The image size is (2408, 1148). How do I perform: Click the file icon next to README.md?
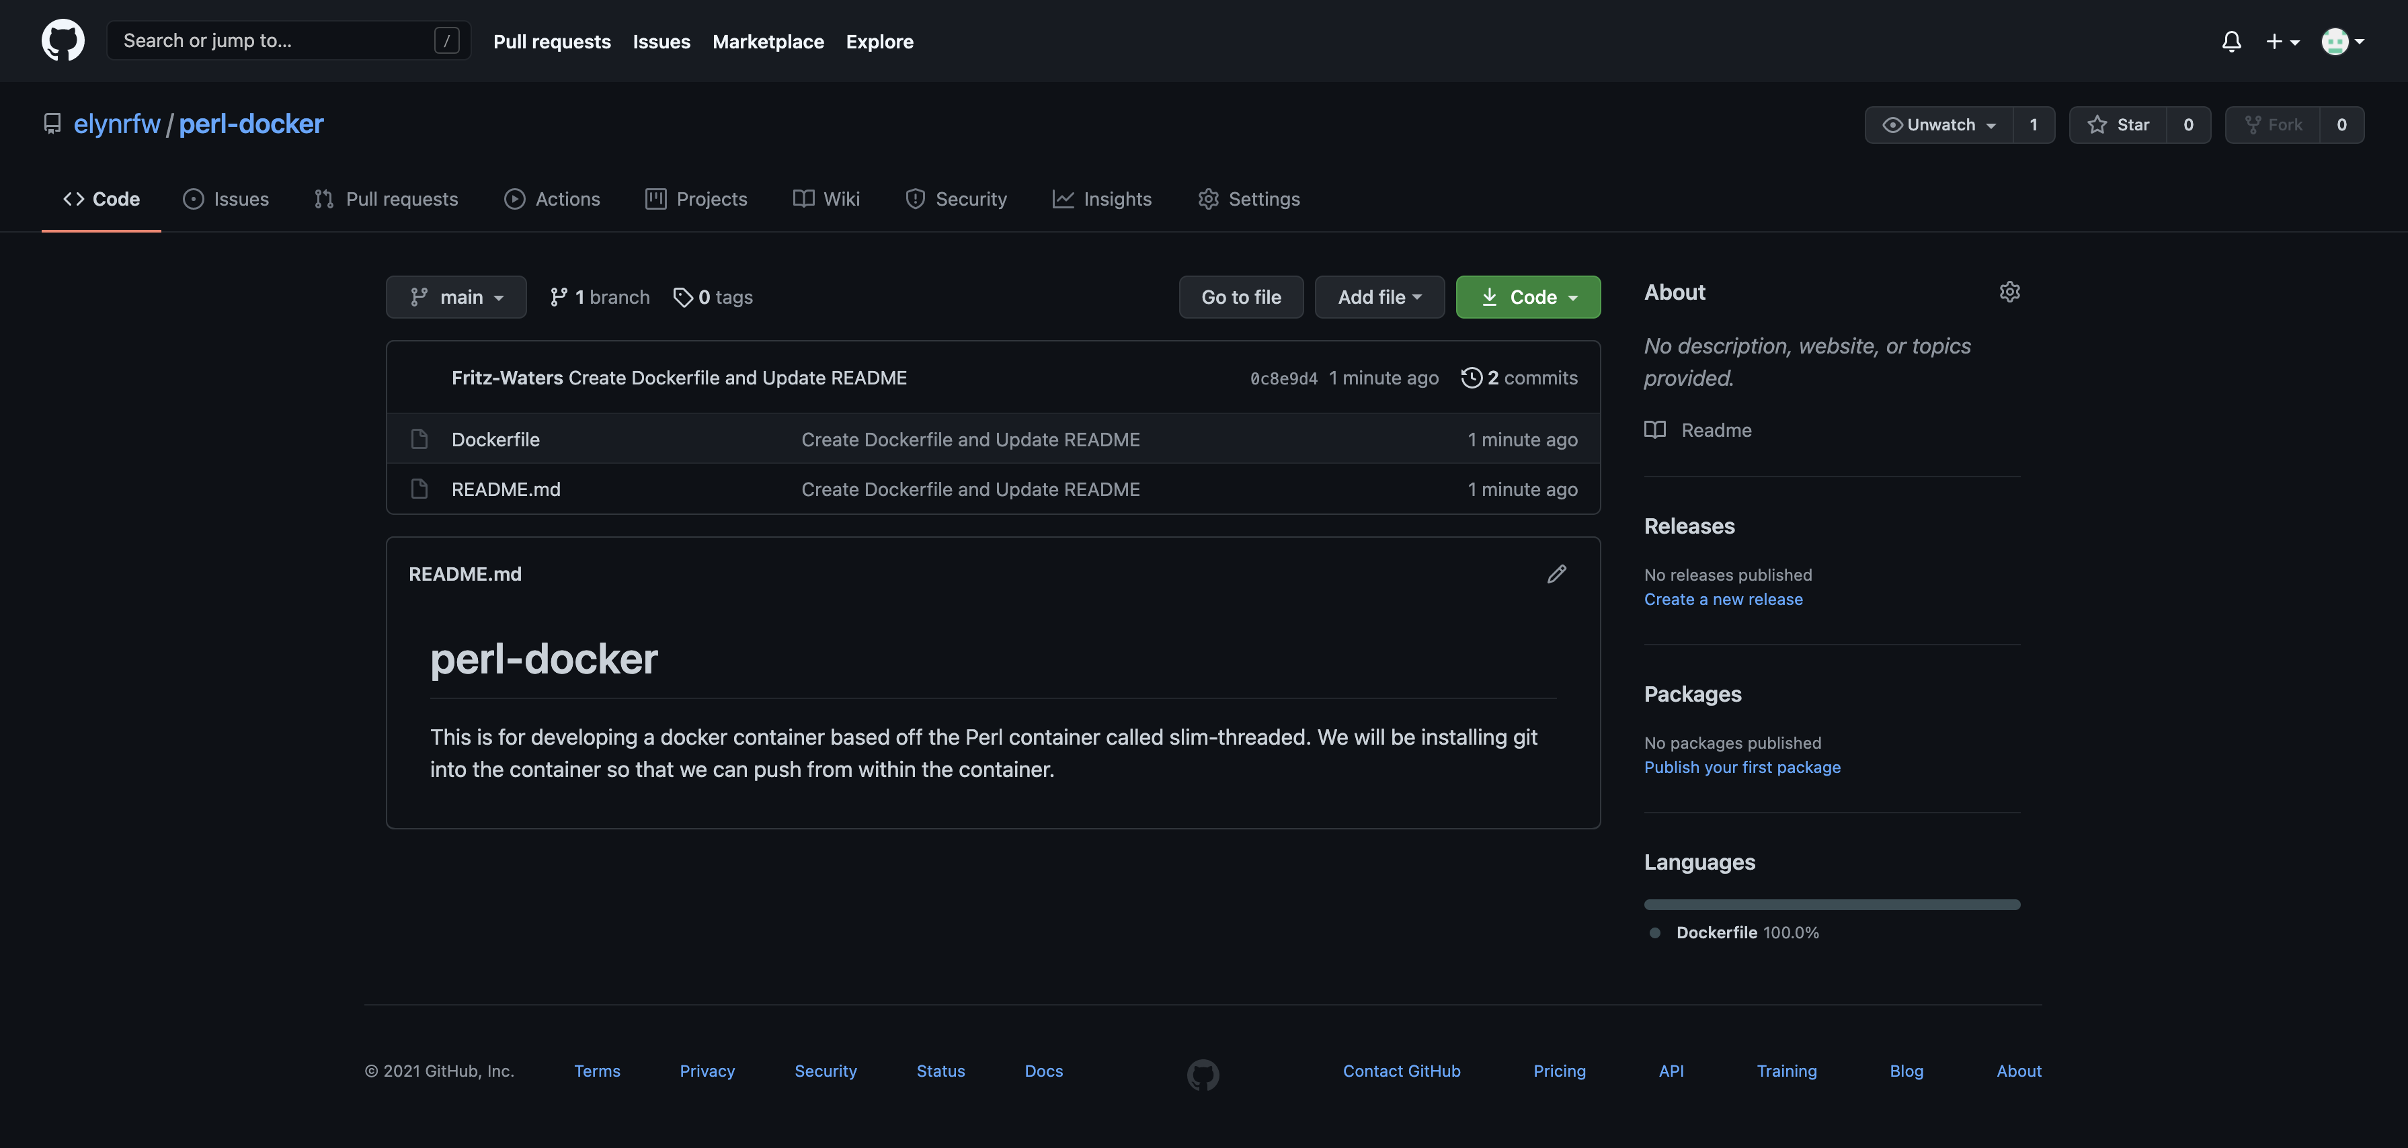[x=419, y=489]
